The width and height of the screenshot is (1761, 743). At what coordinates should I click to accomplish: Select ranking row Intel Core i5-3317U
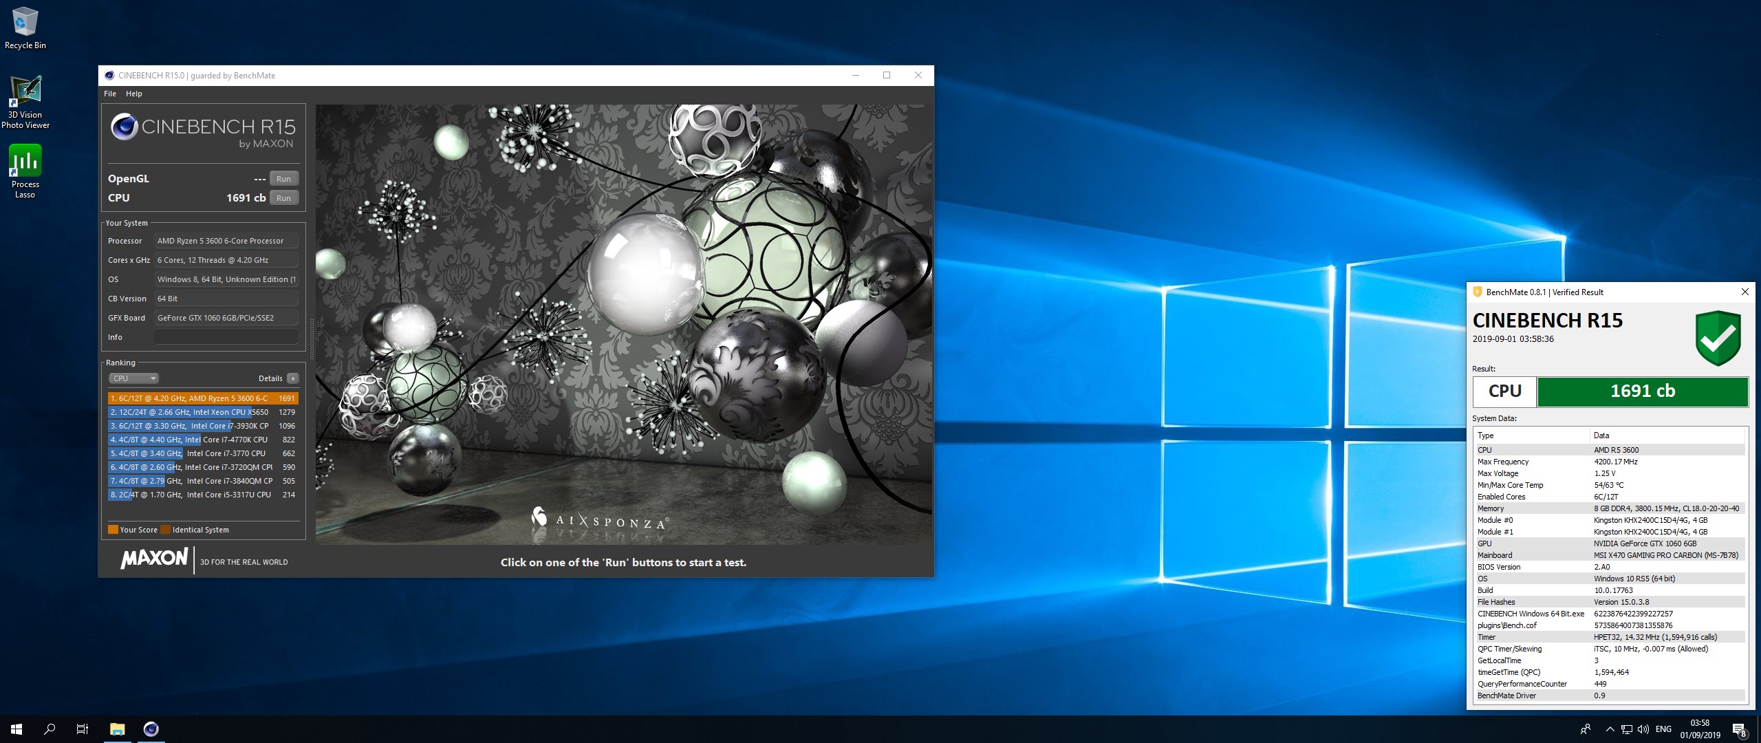tap(203, 495)
